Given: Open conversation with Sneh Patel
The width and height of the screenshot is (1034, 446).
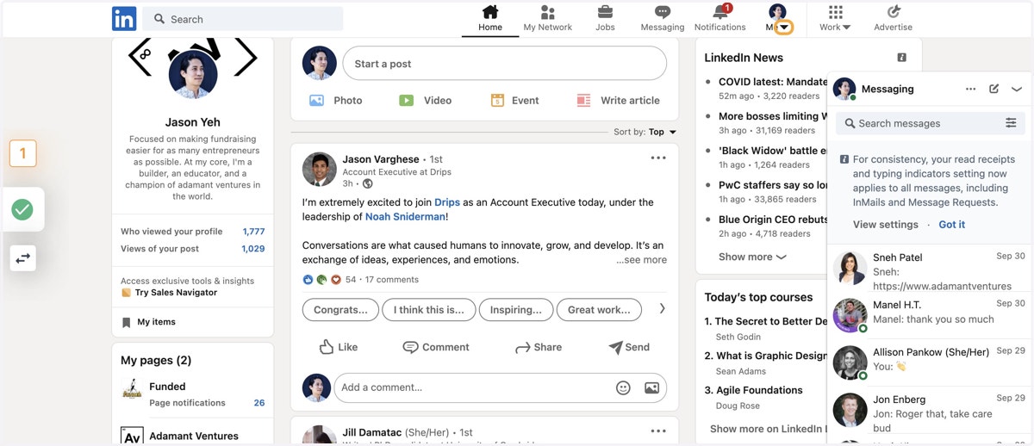Looking at the screenshot, I should click(x=931, y=270).
